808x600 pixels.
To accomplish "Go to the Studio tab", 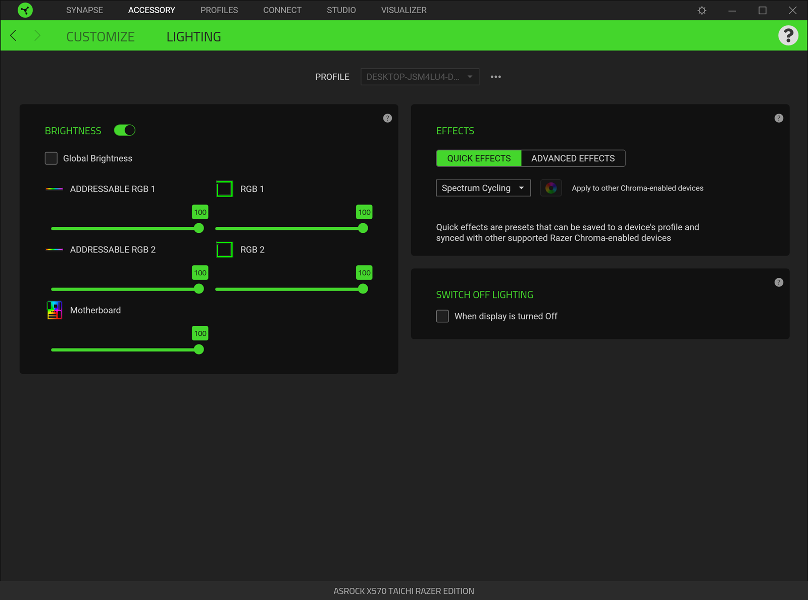I will click(341, 10).
